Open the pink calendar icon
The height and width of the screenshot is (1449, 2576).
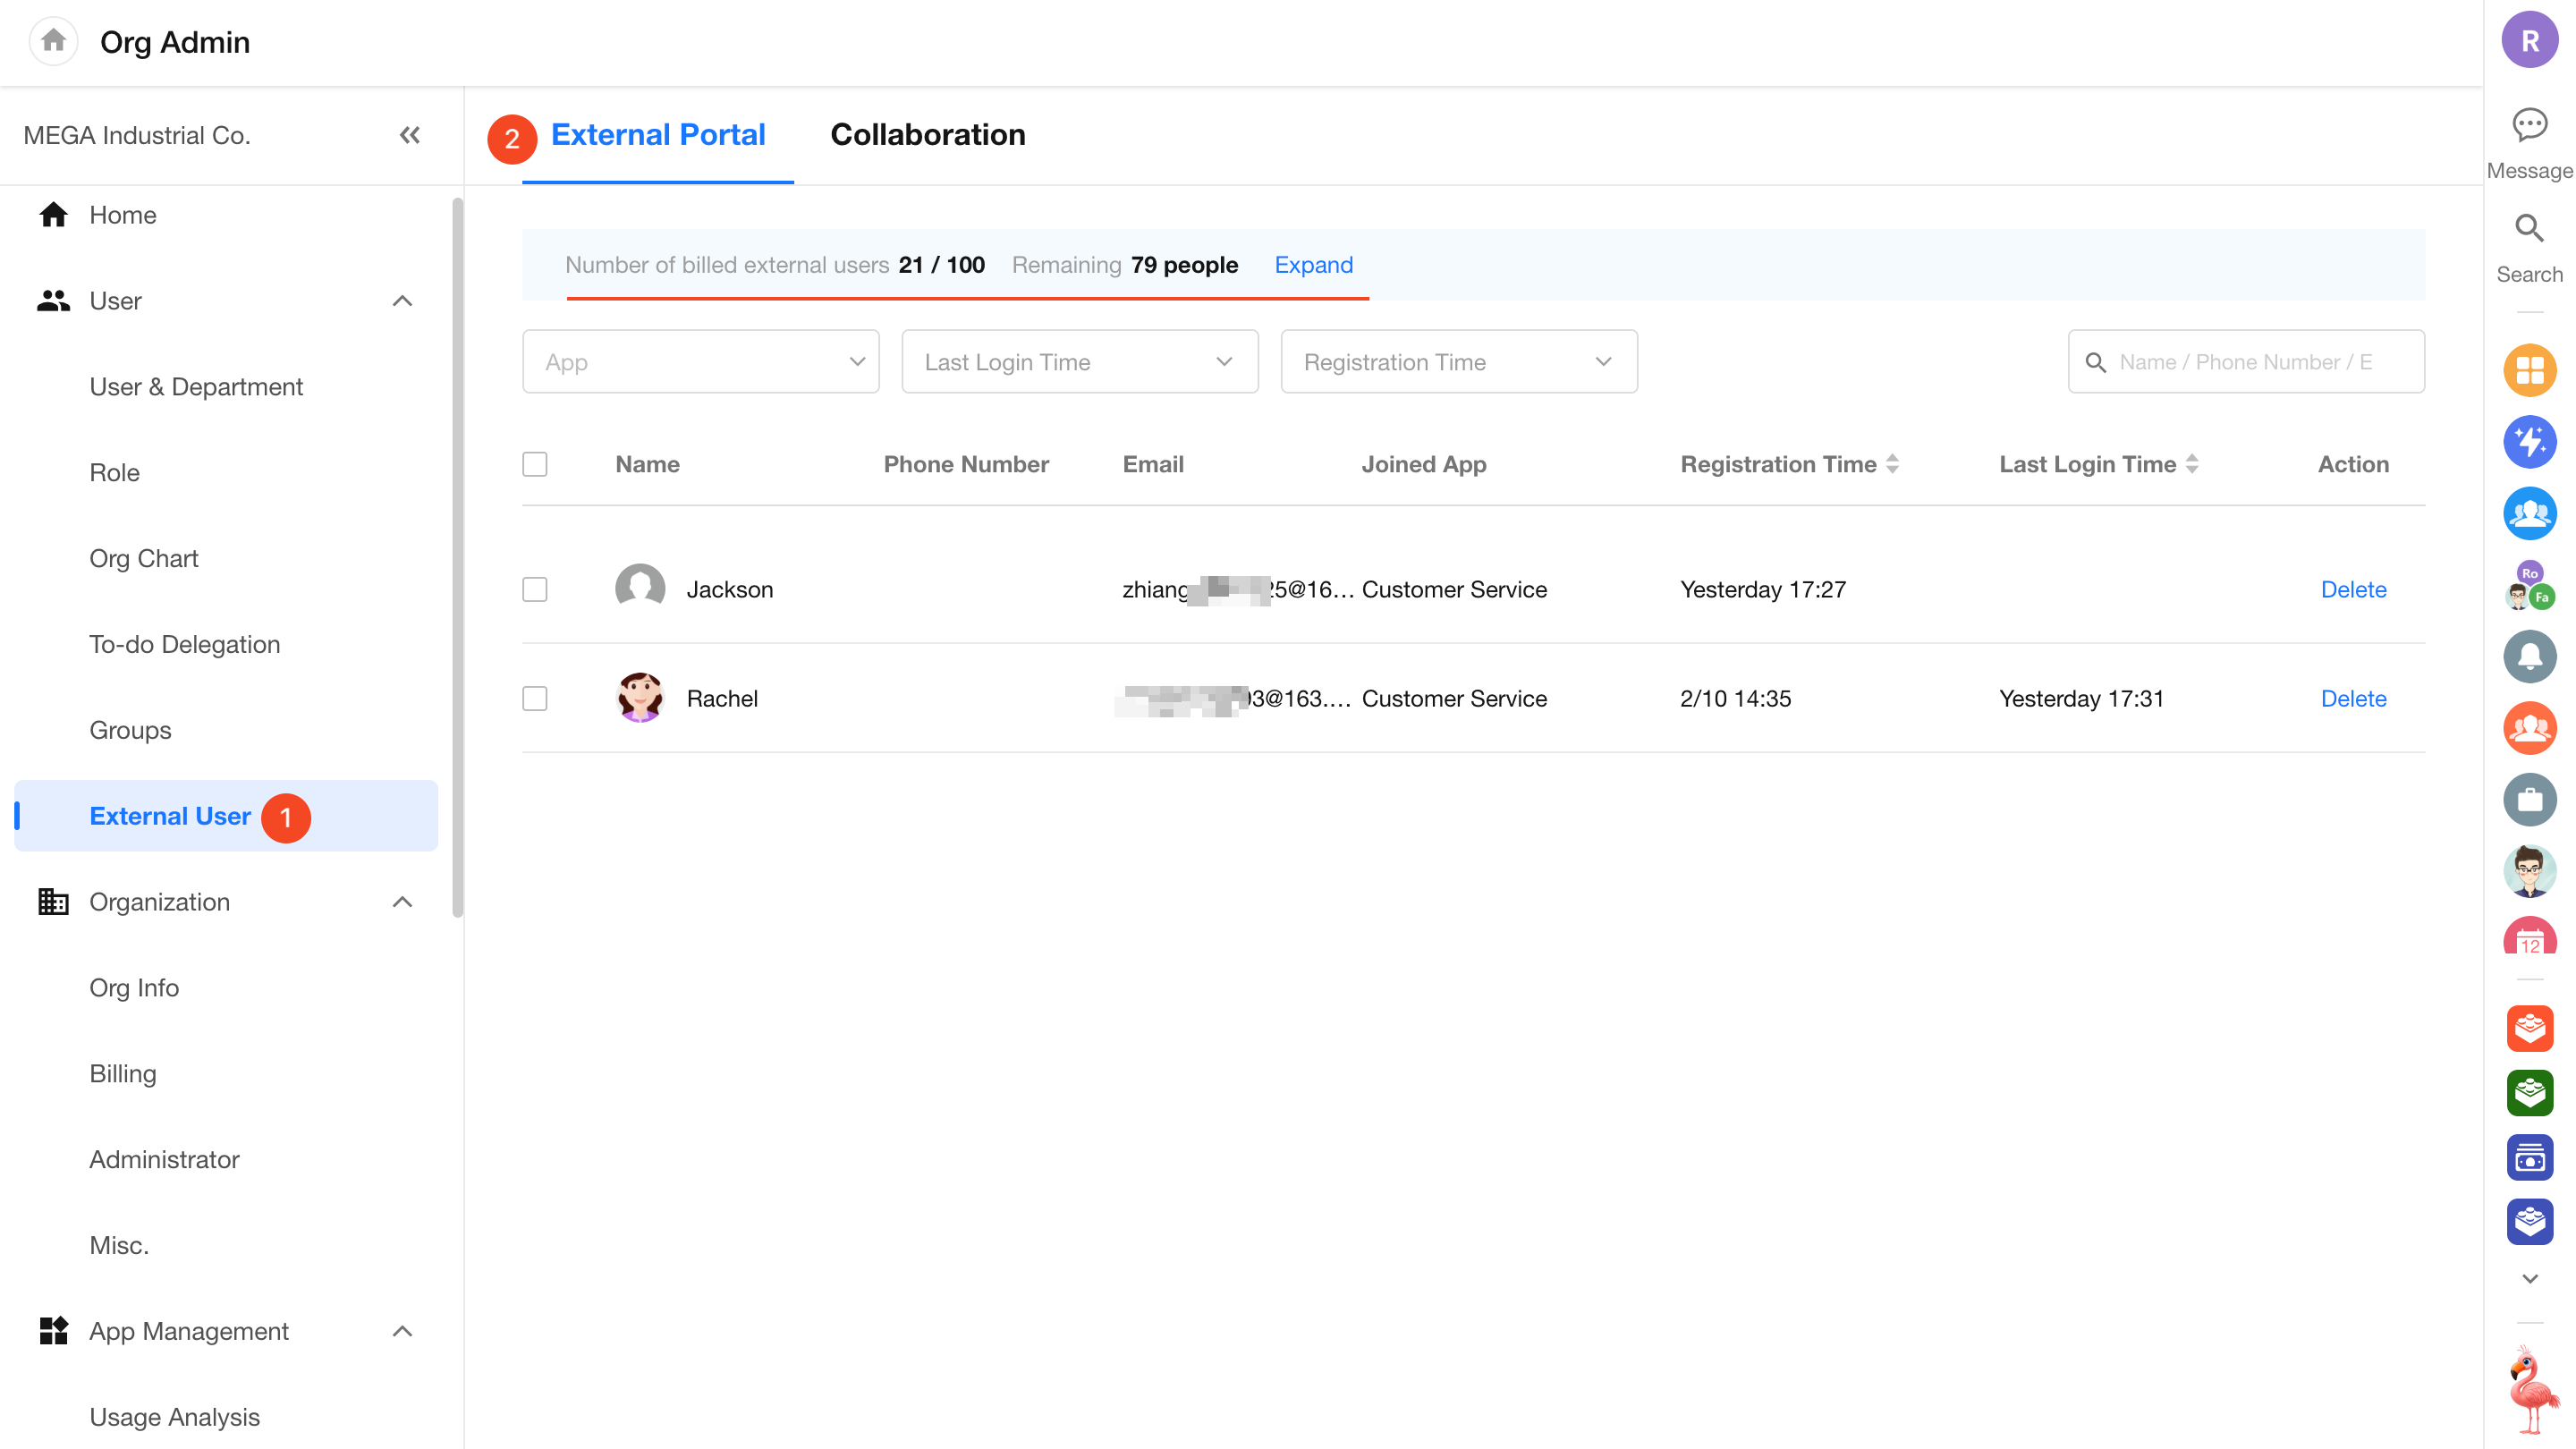2529,938
